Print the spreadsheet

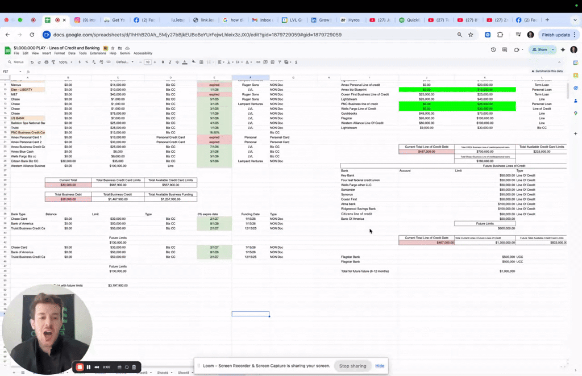[47, 62]
